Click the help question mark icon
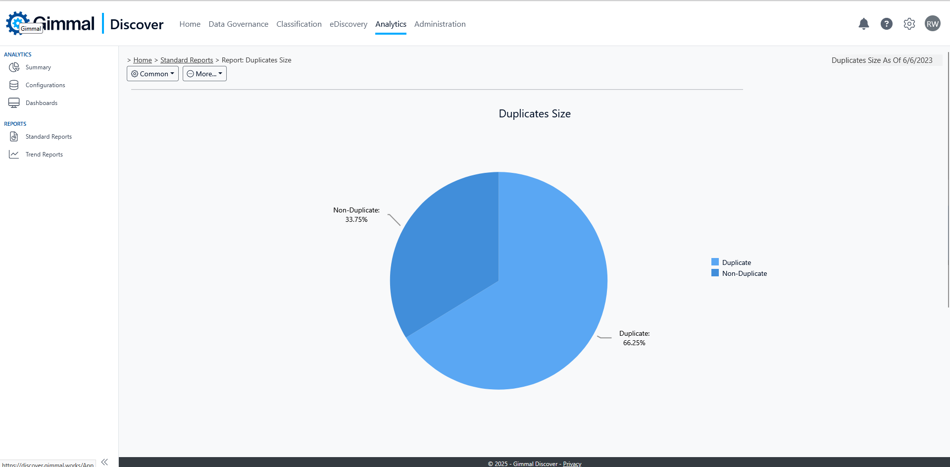This screenshot has height=467, width=950. pos(886,24)
